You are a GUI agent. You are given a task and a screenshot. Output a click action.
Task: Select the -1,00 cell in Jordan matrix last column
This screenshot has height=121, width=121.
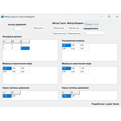tap(84, 68)
